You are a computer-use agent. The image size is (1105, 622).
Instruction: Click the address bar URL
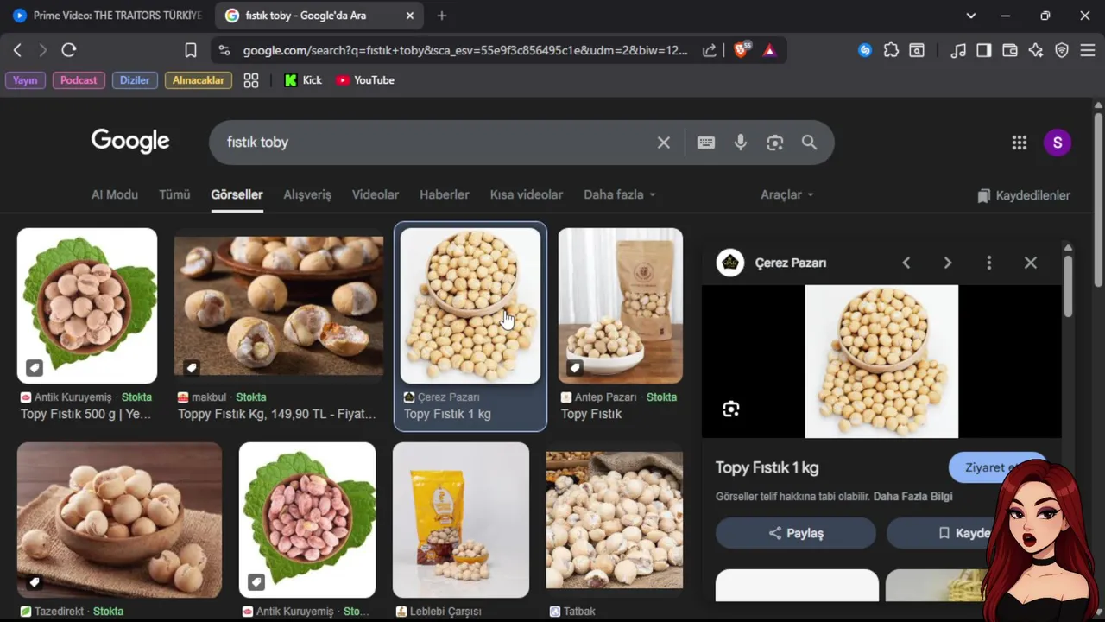pos(465,50)
